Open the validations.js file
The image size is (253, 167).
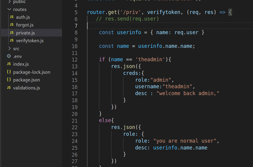(26, 88)
